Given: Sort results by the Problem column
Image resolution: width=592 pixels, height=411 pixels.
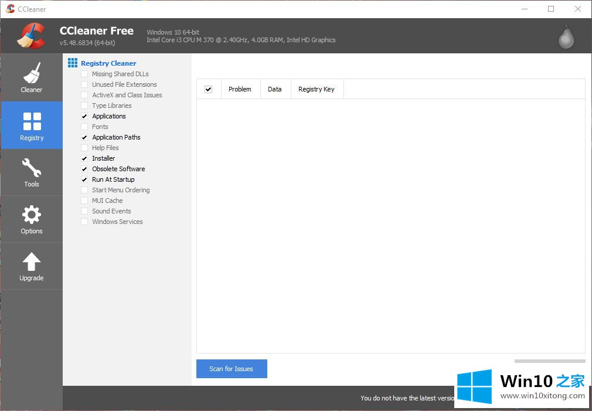Looking at the screenshot, I should (240, 89).
